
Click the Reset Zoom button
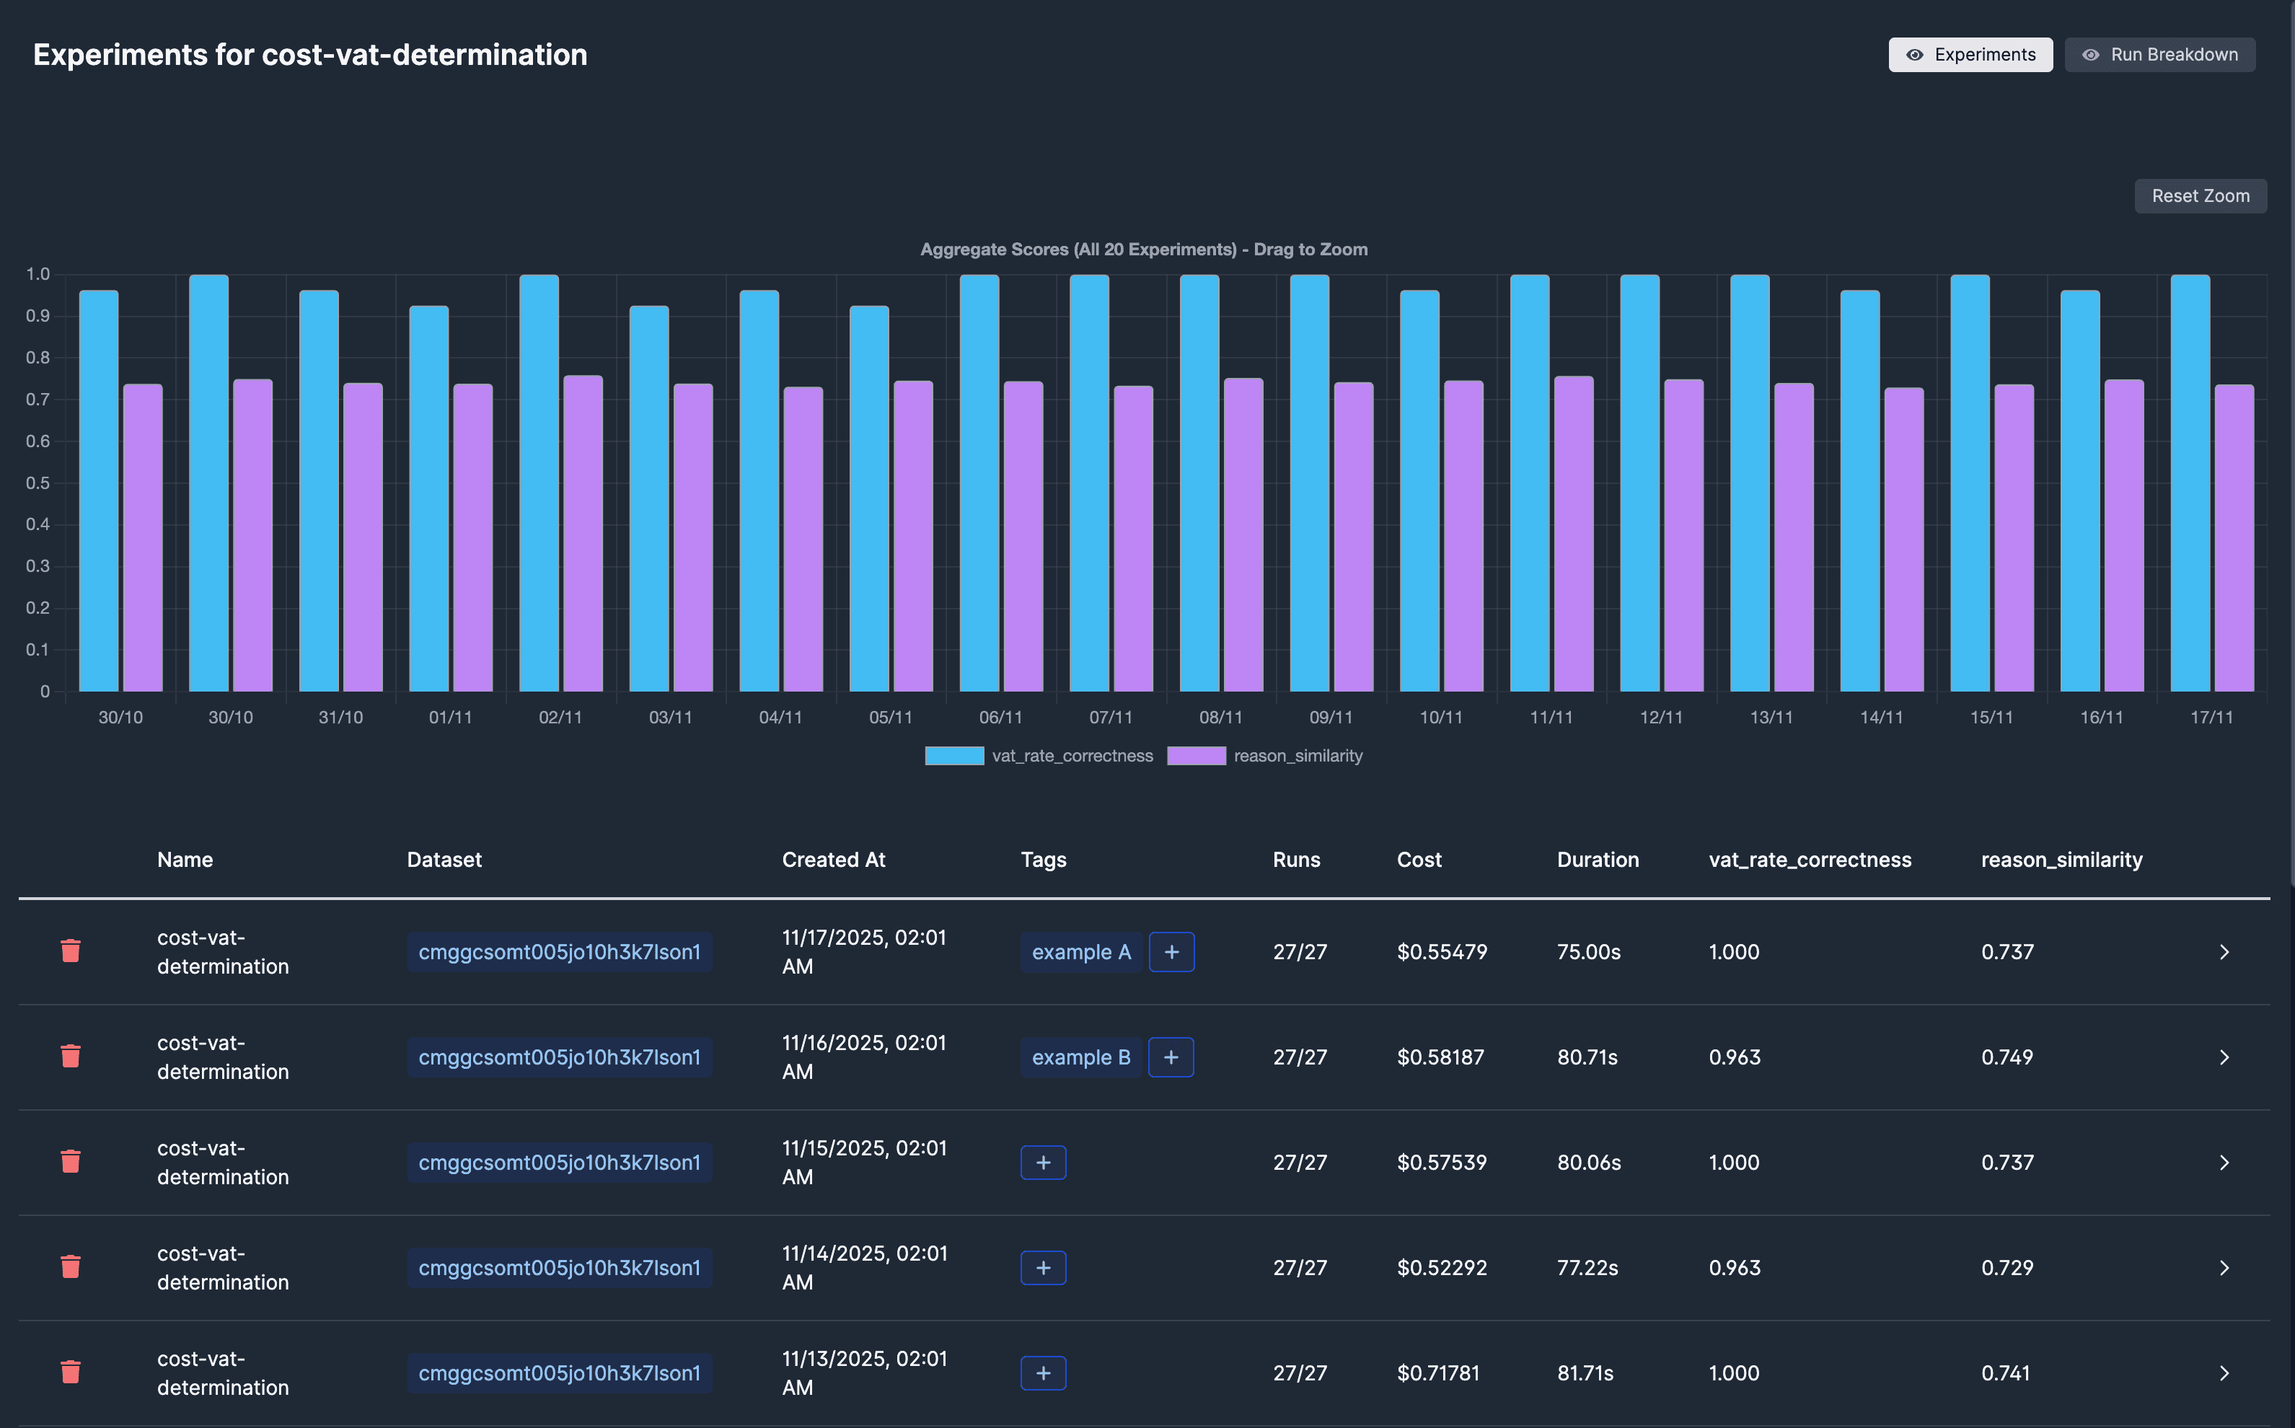point(2201,196)
